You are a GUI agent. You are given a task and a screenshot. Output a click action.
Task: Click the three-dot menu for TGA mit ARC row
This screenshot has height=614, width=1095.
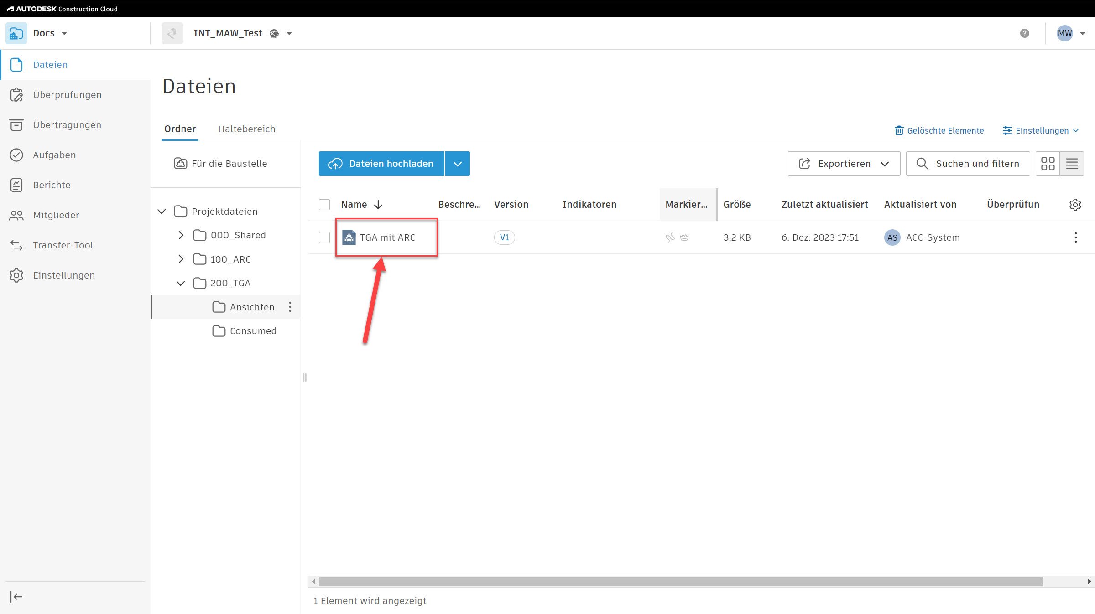[x=1075, y=237]
